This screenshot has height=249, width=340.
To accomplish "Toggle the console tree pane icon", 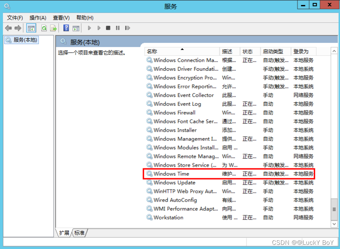I will pos(31,28).
